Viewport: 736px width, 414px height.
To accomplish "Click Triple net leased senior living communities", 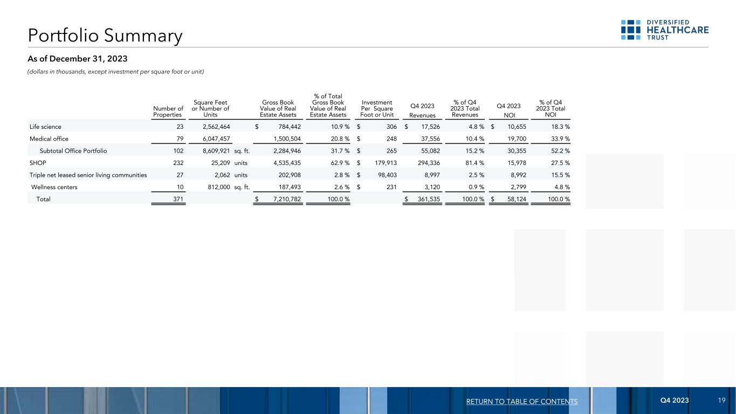I will click(88, 175).
